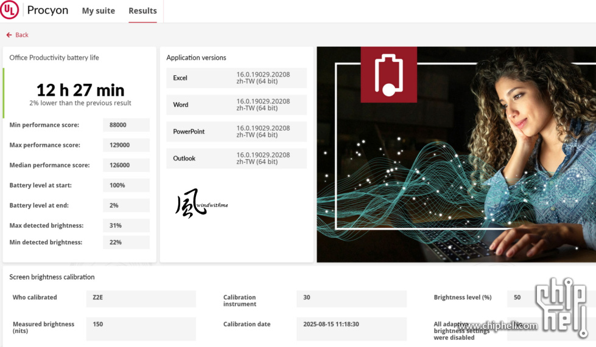Switch to the Results tab

(x=142, y=11)
